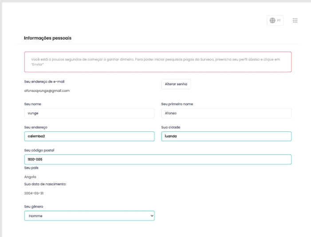Click the Alterar senha button
The height and width of the screenshot is (237, 311).
click(176, 84)
